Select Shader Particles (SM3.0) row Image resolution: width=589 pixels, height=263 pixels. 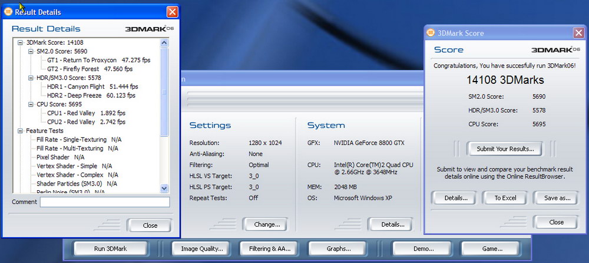77,184
